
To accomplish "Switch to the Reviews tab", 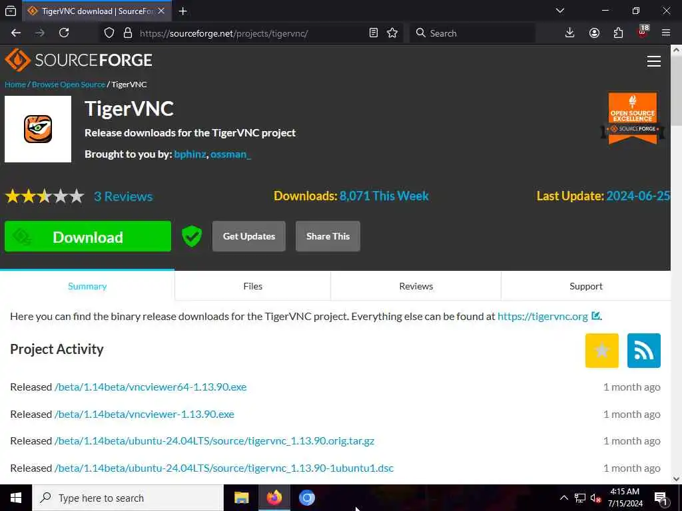I will click(416, 286).
